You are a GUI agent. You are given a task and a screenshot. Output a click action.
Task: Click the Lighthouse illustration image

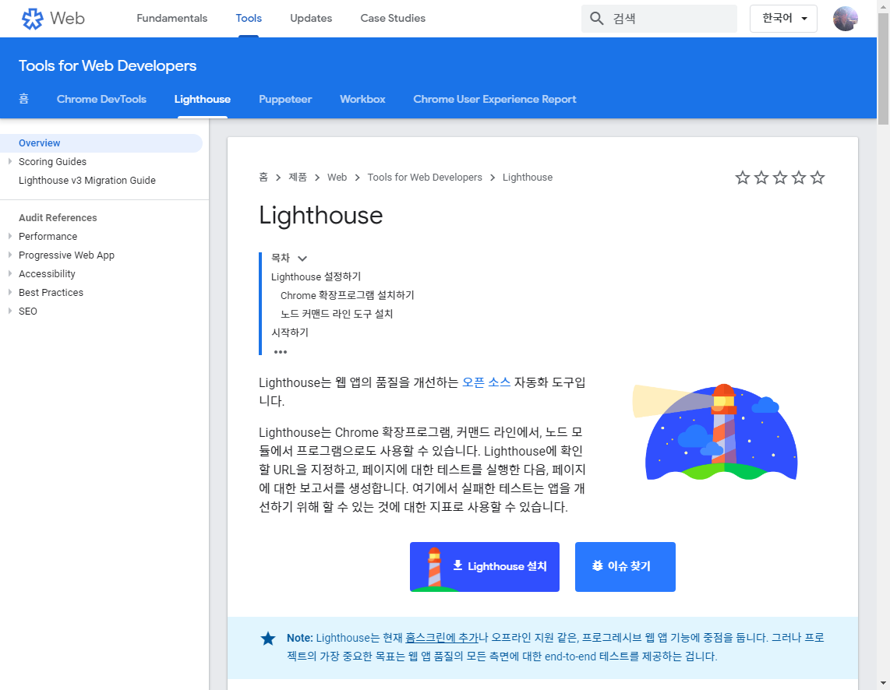(715, 432)
